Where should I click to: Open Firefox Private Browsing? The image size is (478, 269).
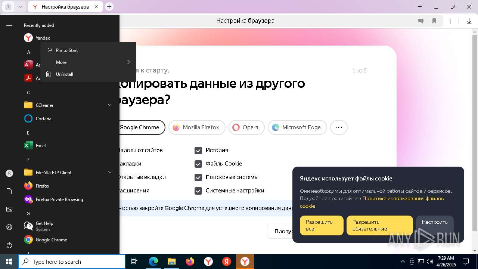67,199
